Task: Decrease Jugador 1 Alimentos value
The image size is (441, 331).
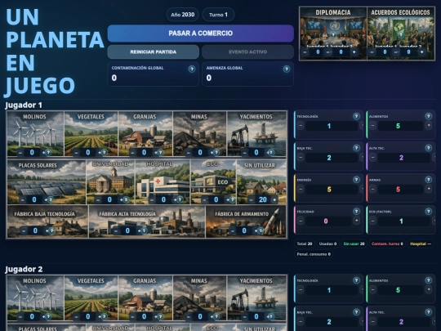Action: click(x=373, y=126)
